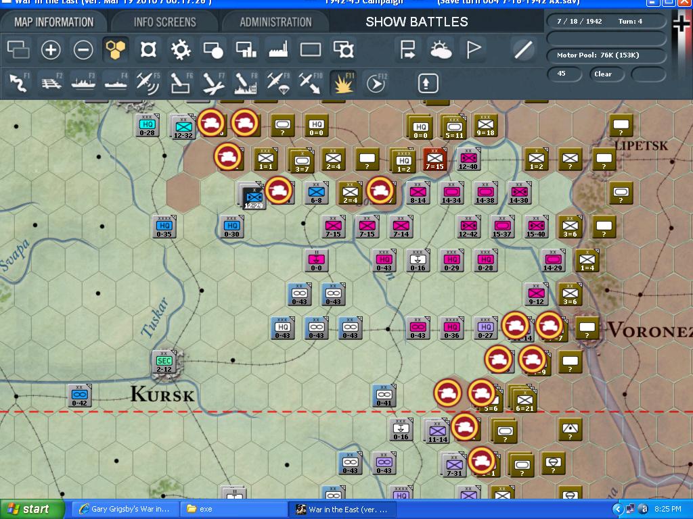The width and height of the screenshot is (693, 519).
Task: Select F3 naval transport mode
Action: pos(83,83)
